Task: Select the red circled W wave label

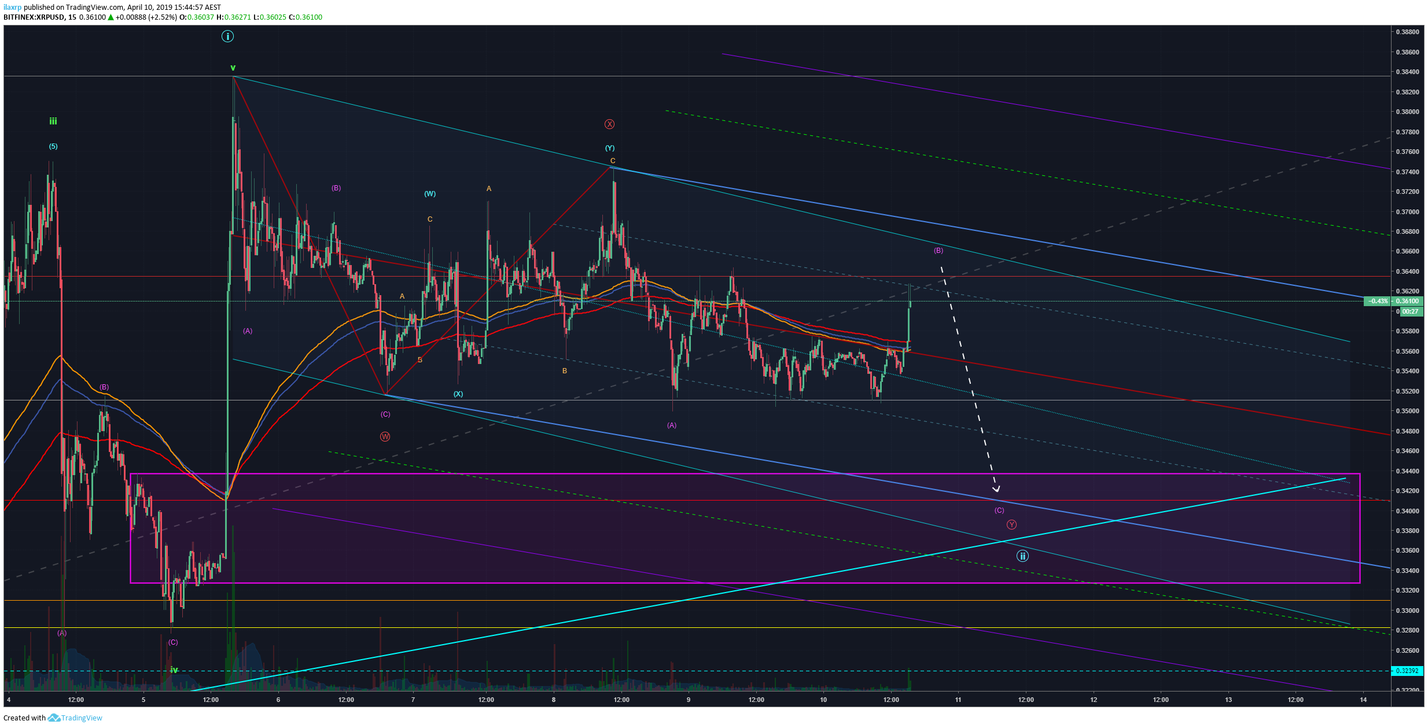Action: (385, 437)
